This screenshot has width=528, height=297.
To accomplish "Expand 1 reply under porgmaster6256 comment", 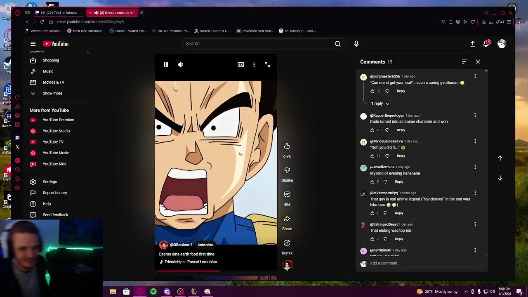I will (380, 104).
